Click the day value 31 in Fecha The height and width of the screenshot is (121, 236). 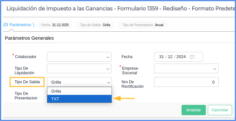(x=161, y=57)
